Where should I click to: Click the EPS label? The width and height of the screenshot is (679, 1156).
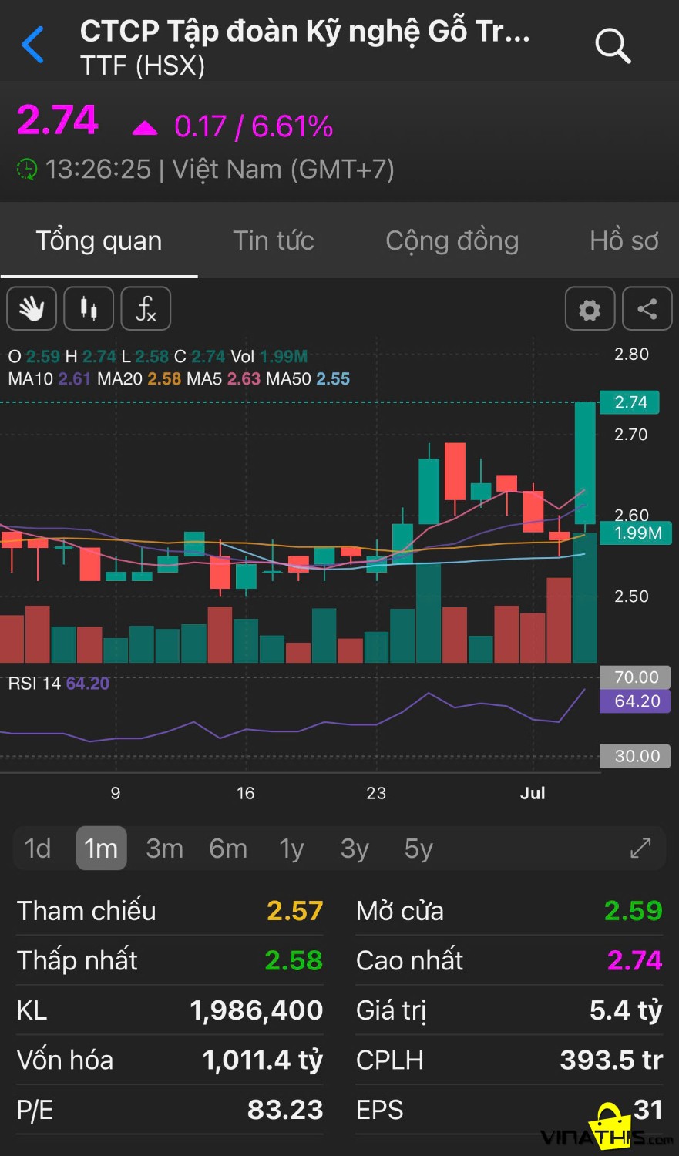[x=380, y=1110]
